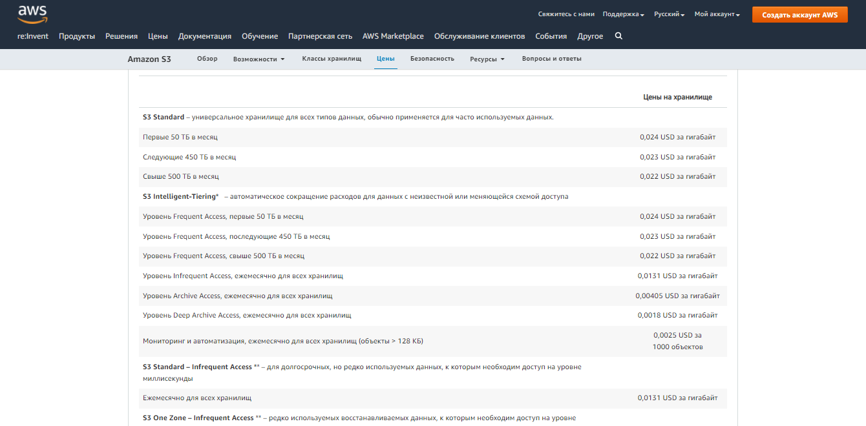Click Frequent Access последующие 450 ТБ row
The width and height of the screenshot is (866, 426).
coord(433,236)
